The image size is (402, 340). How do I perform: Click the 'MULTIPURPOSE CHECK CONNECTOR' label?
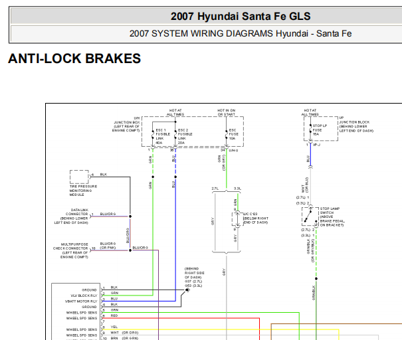tap(70, 246)
